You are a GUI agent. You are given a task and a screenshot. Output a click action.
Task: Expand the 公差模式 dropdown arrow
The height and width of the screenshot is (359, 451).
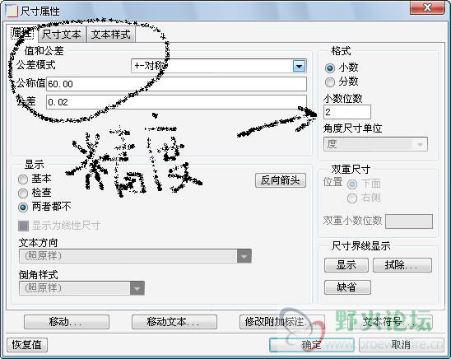pos(299,66)
